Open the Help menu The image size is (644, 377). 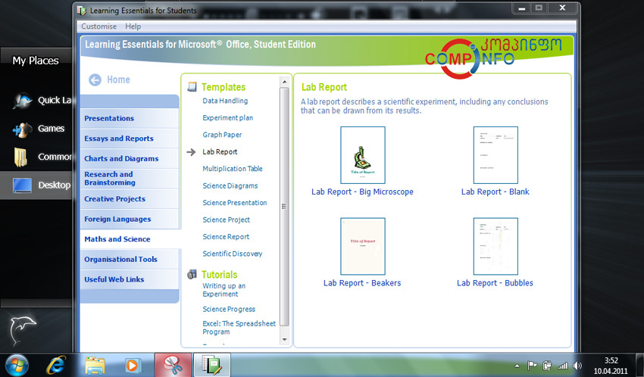133,26
